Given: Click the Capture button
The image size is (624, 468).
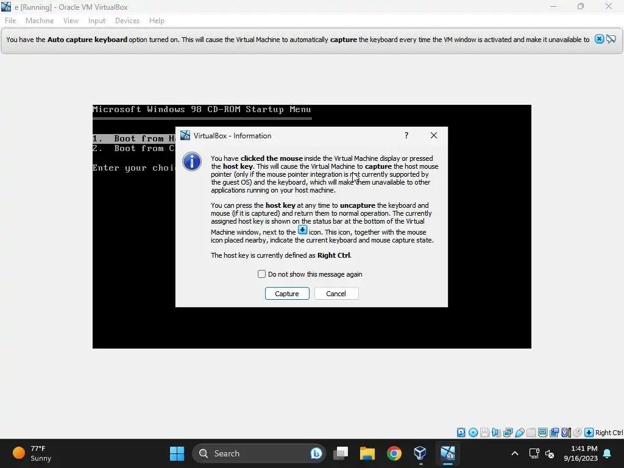Looking at the screenshot, I should pyautogui.click(x=287, y=294).
